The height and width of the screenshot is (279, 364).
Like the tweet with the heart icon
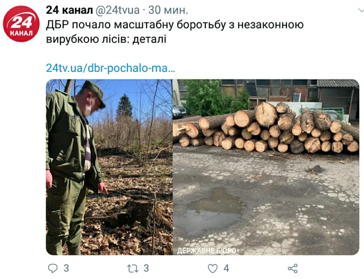[212, 269]
